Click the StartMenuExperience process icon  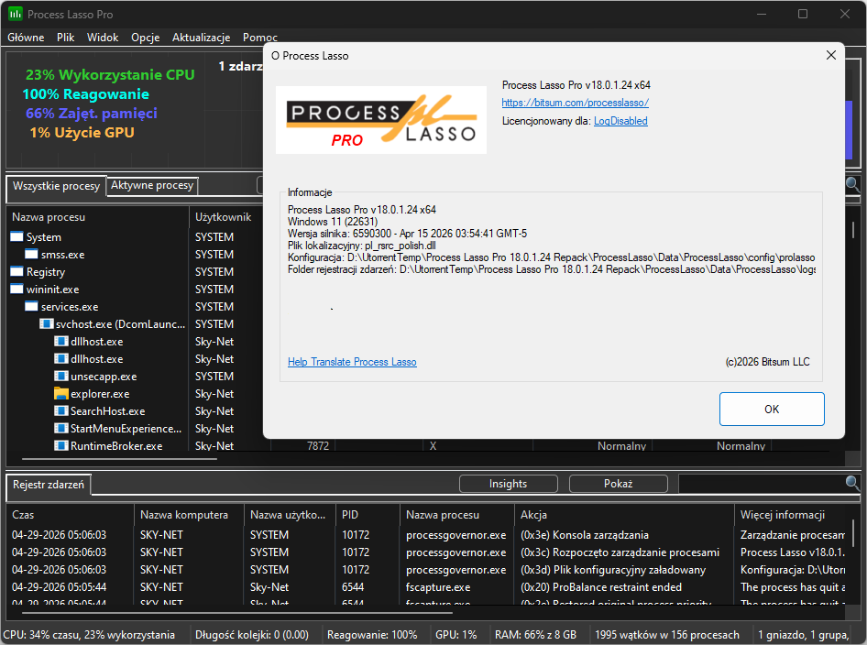60,429
